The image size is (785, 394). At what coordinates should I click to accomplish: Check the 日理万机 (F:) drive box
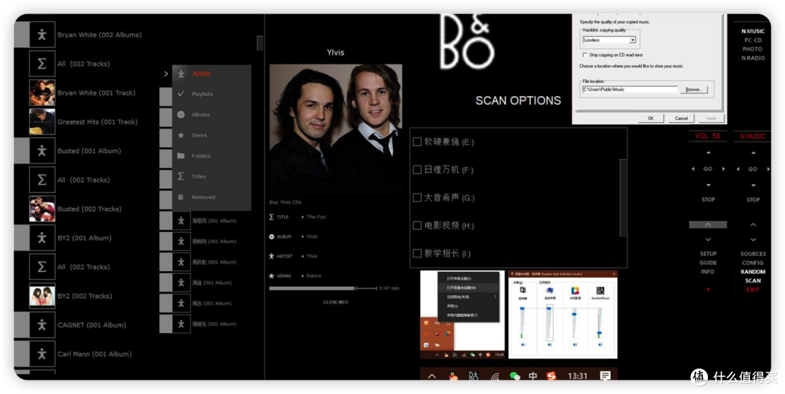click(x=416, y=169)
